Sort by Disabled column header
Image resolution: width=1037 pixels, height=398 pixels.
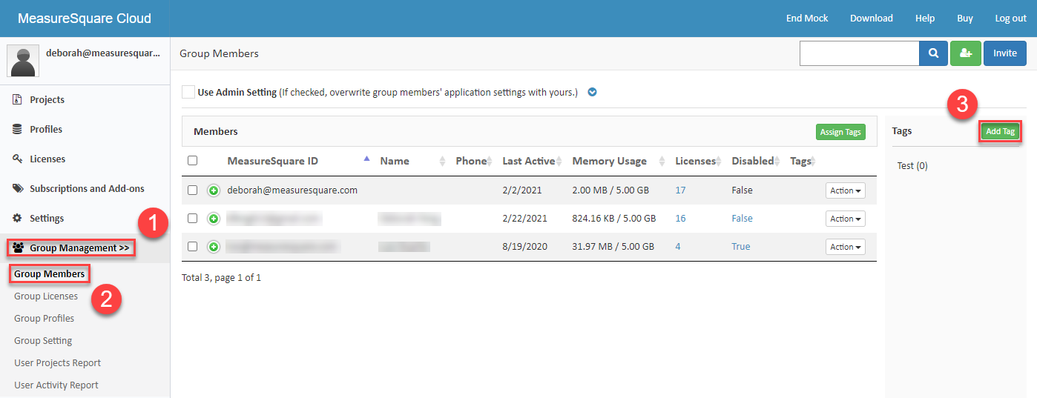[752, 161]
